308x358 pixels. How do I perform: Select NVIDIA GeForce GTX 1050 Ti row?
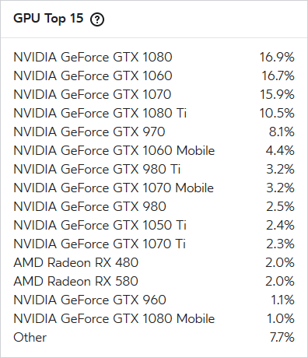(154, 225)
